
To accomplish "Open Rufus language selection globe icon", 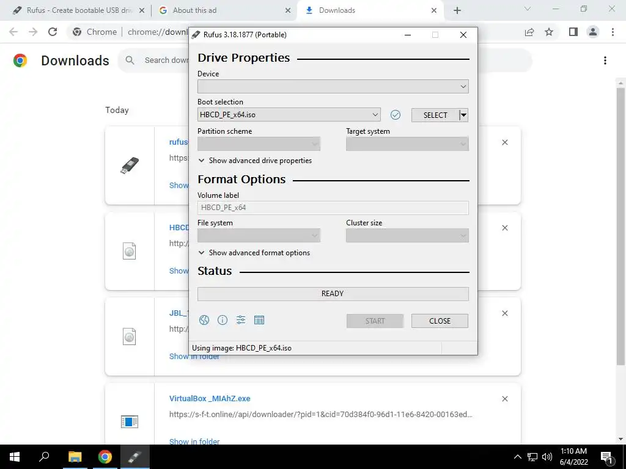I will click(204, 320).
